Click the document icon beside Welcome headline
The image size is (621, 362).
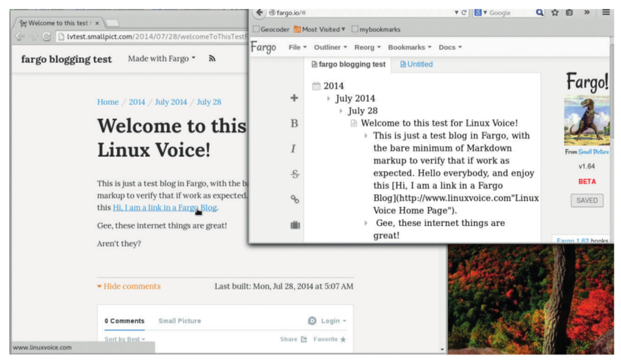pos(354,123)
